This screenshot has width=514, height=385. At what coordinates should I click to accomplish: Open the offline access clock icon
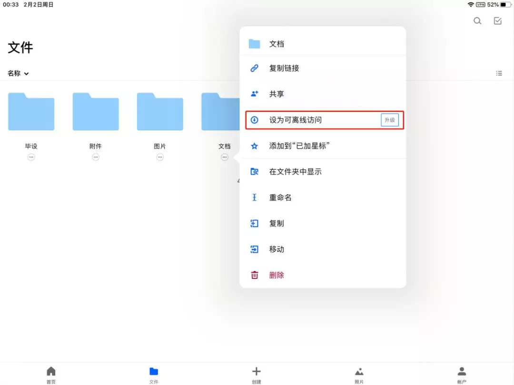(254, 120)
